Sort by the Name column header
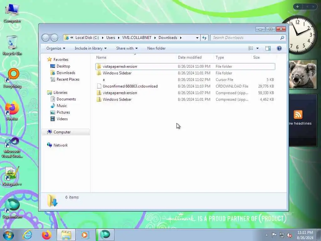The image size is (321, 241). (x=135, y=58)
